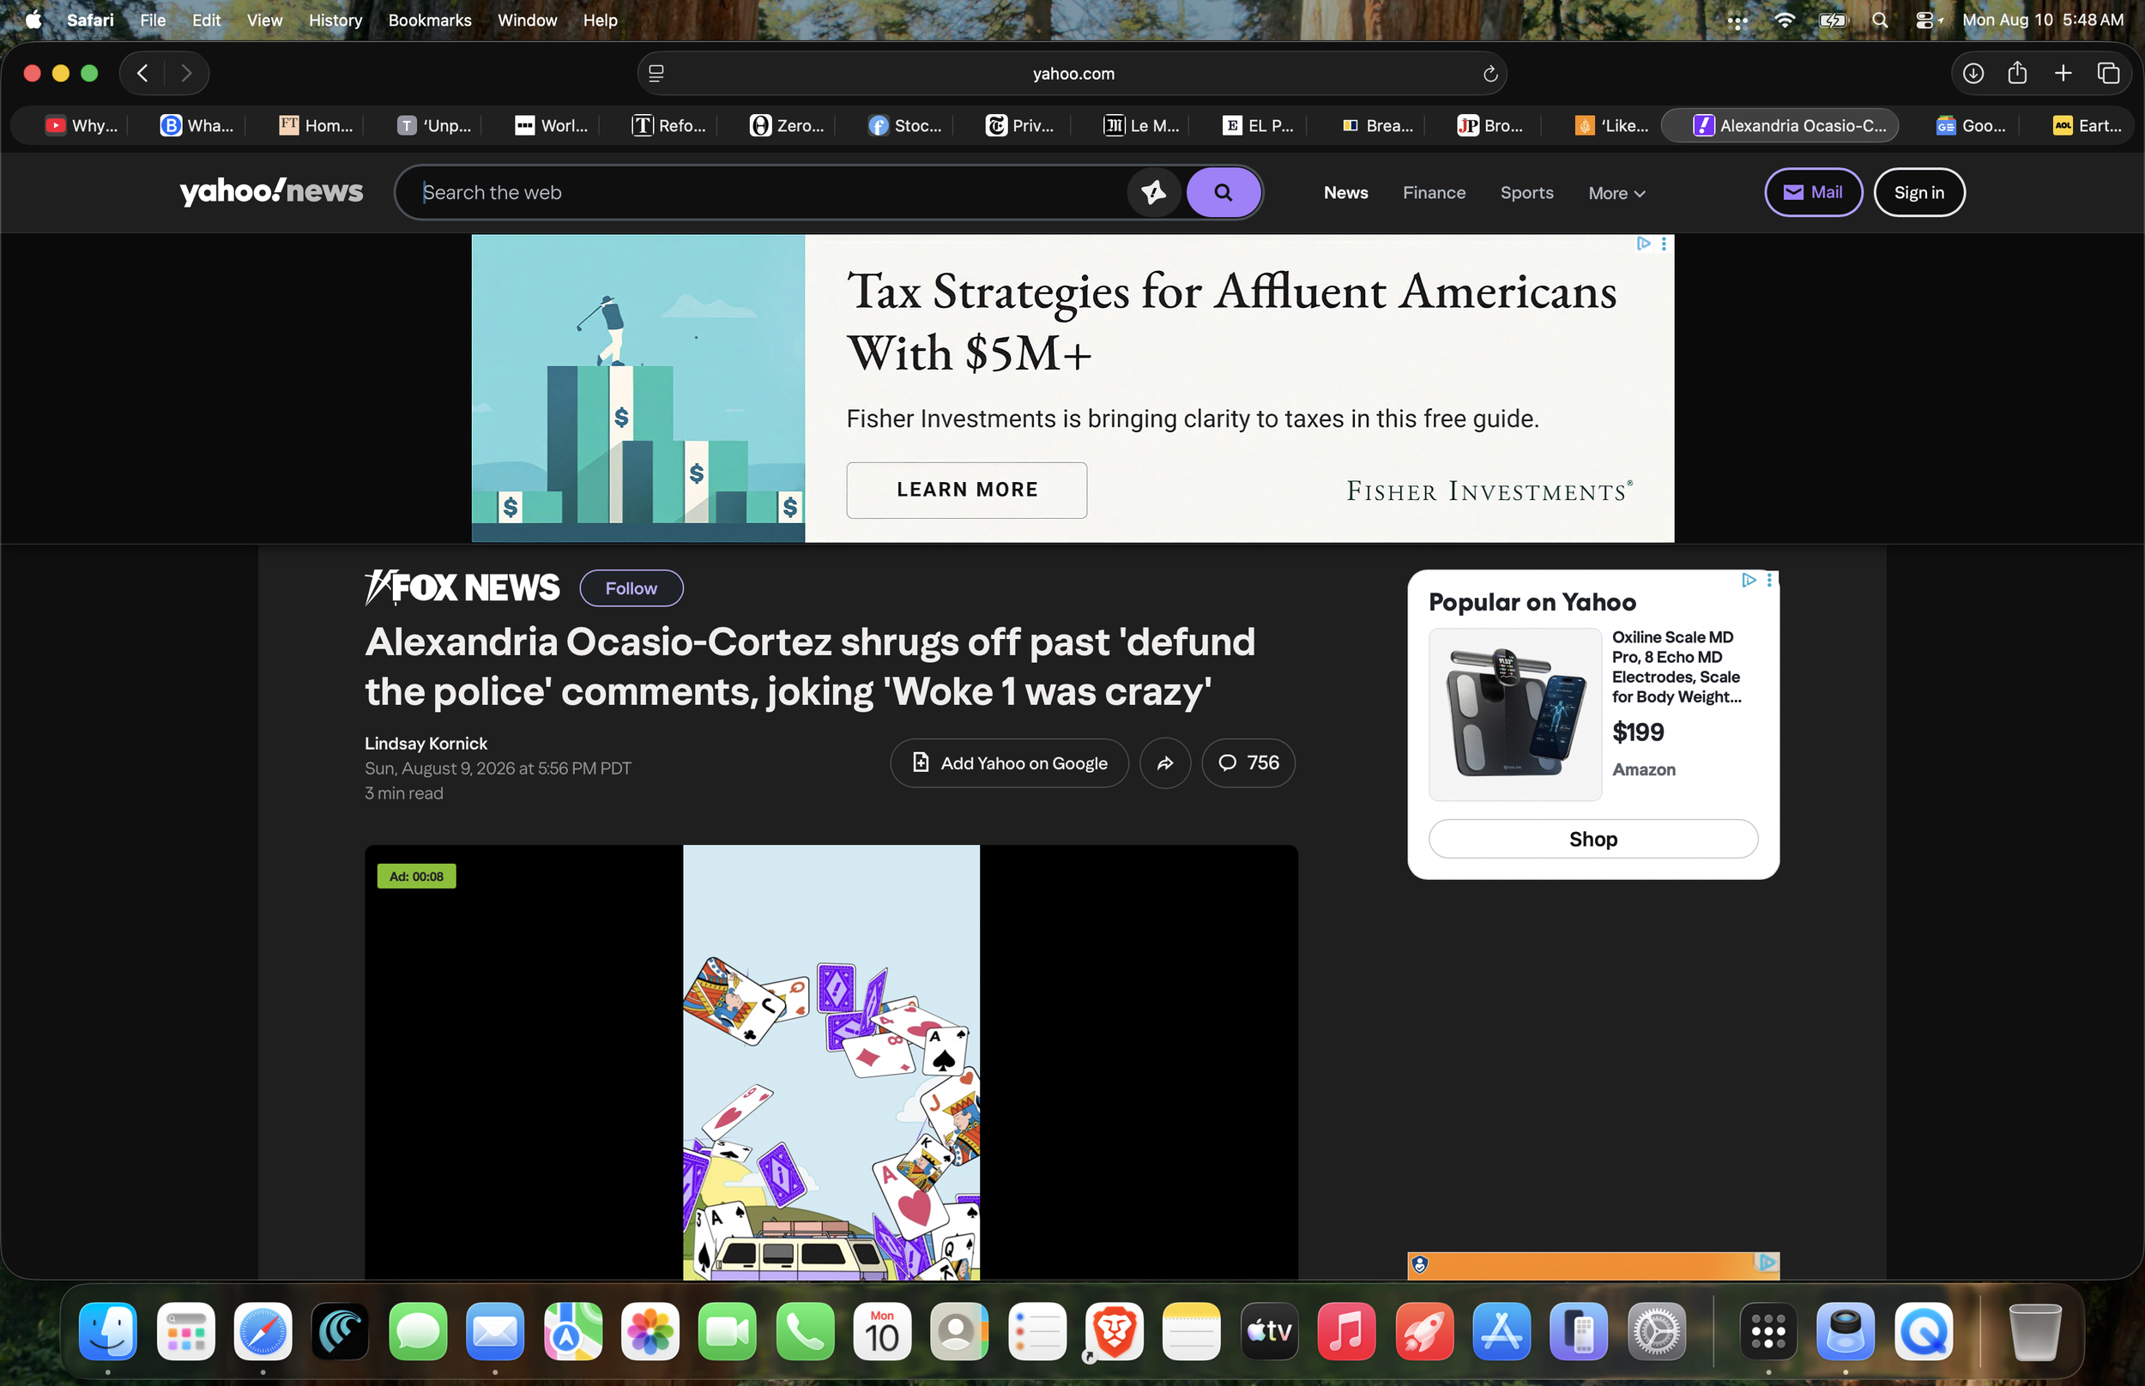Open the Safari File menu
This screenshot has height=1386, width=2145.
pyautogui.click(x=153, y=20)
